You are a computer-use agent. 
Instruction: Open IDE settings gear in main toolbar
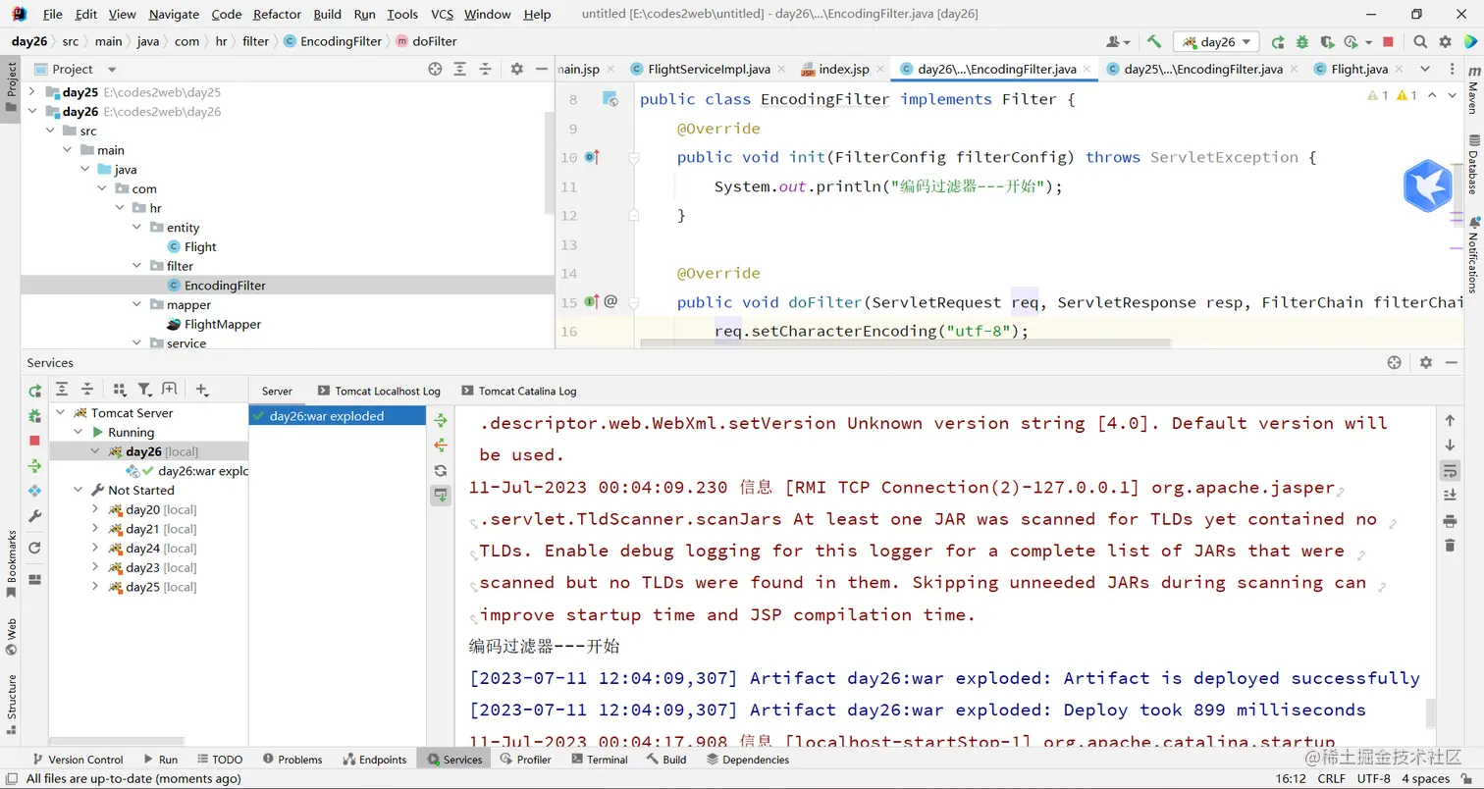[1445, 42]
